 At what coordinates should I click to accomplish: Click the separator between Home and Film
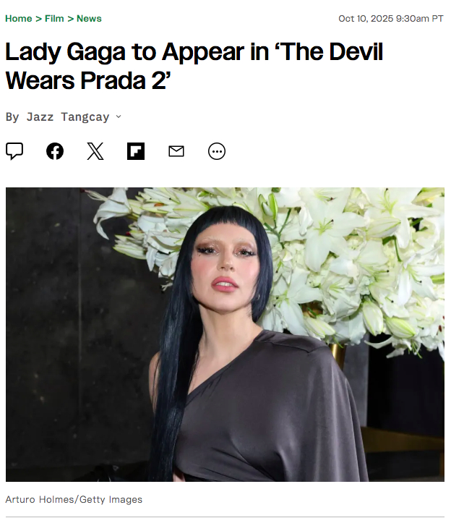[38, 19]
